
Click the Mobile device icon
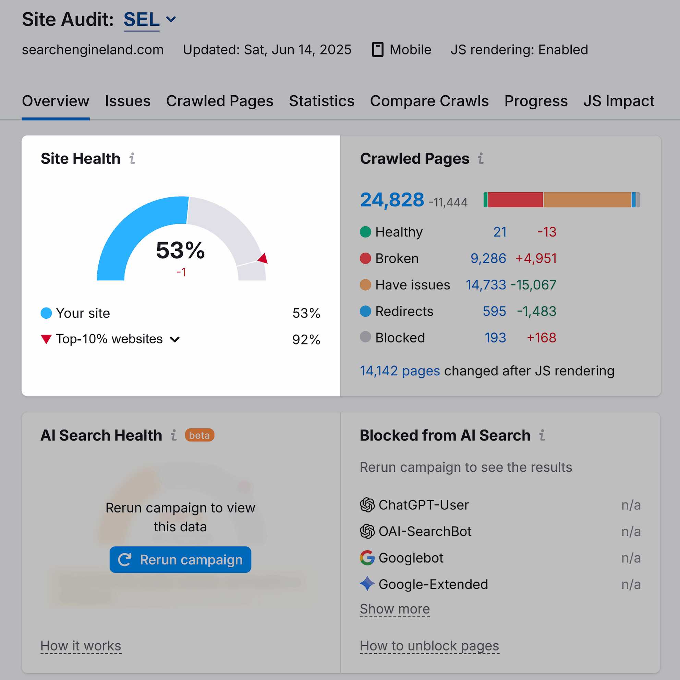tap(378, 50)
